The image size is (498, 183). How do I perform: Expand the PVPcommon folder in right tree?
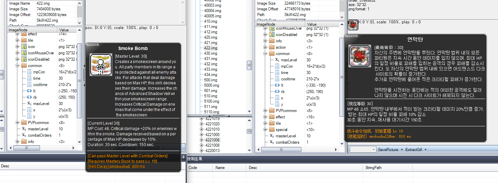pyautogui.click(x=265, y=111)
